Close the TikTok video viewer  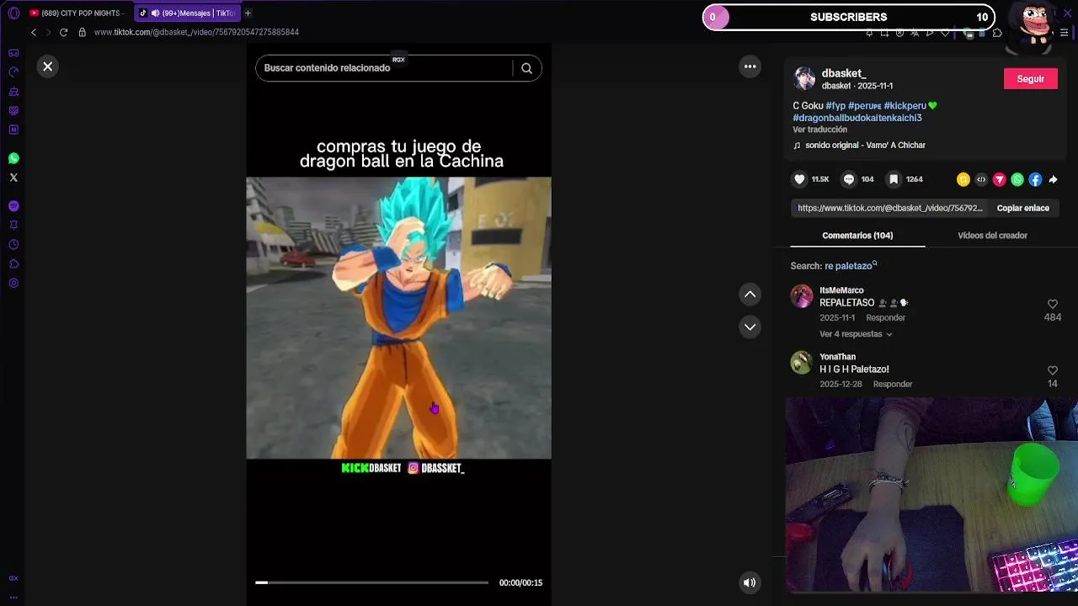pyautogui.click(x=48, y=66)
